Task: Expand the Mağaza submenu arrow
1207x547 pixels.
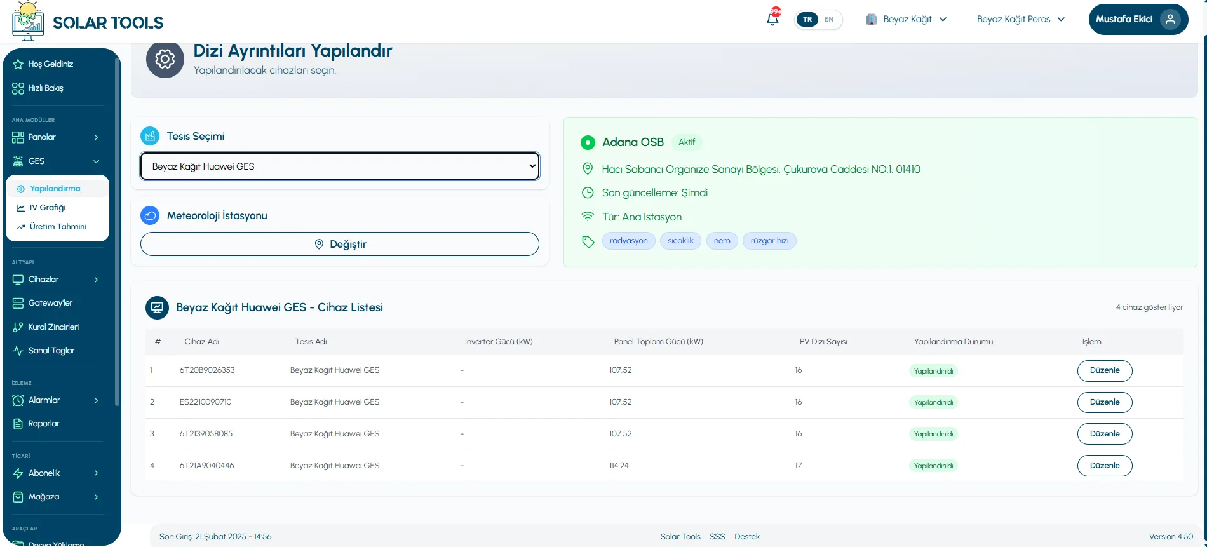Action: coord(96,497)
